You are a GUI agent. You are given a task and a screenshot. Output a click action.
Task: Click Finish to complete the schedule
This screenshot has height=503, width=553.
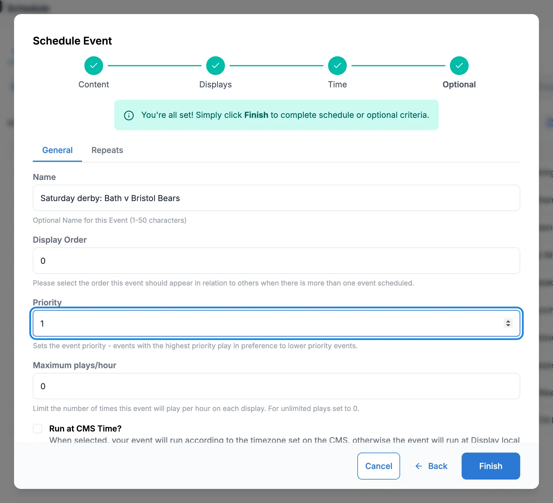click(491, 466)
